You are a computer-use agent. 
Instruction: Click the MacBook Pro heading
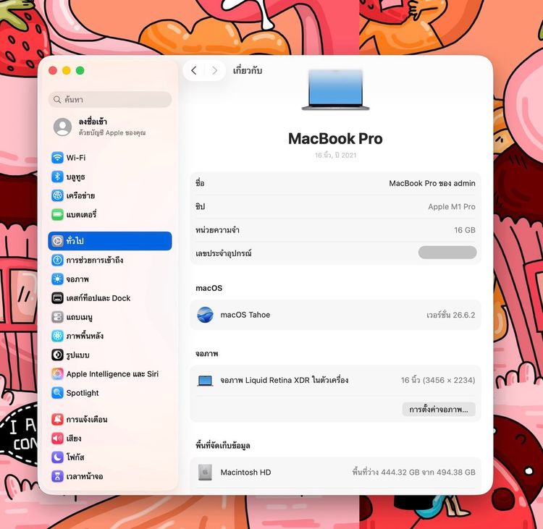pyautogui.click(x=335, y=138)
